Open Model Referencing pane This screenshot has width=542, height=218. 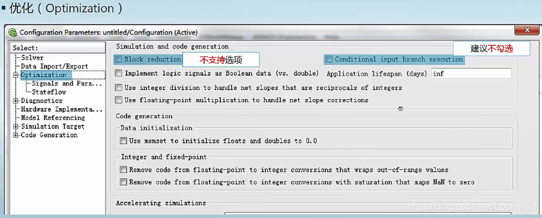53,118
